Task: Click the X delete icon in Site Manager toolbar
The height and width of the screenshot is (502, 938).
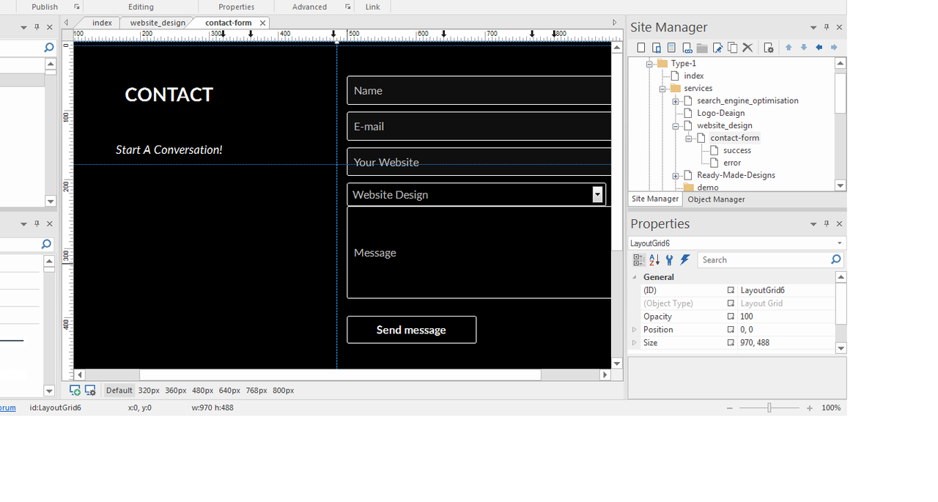Action: (747, 48)
